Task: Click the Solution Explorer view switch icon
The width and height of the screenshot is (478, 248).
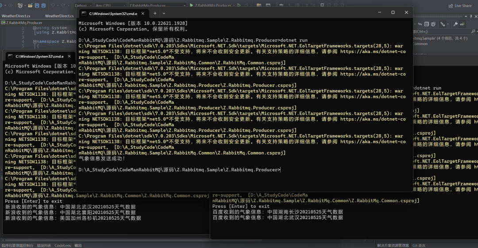Action: [x=443, y=24]
